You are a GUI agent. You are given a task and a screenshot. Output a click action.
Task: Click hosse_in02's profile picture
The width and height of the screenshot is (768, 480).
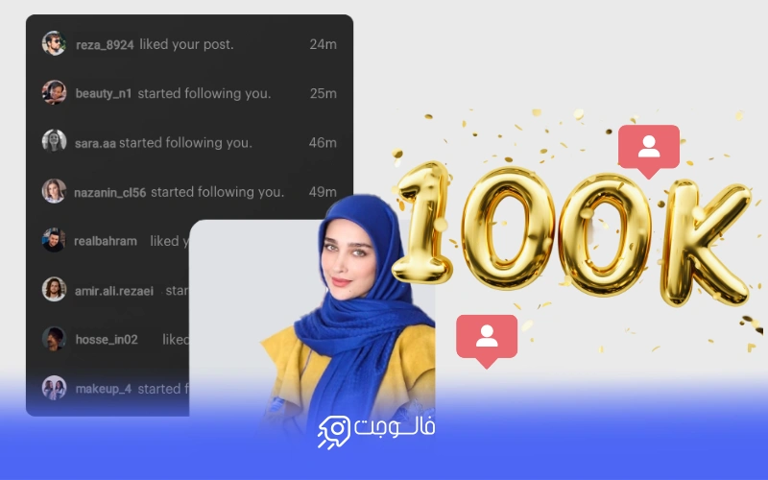[x=54, y=339]
